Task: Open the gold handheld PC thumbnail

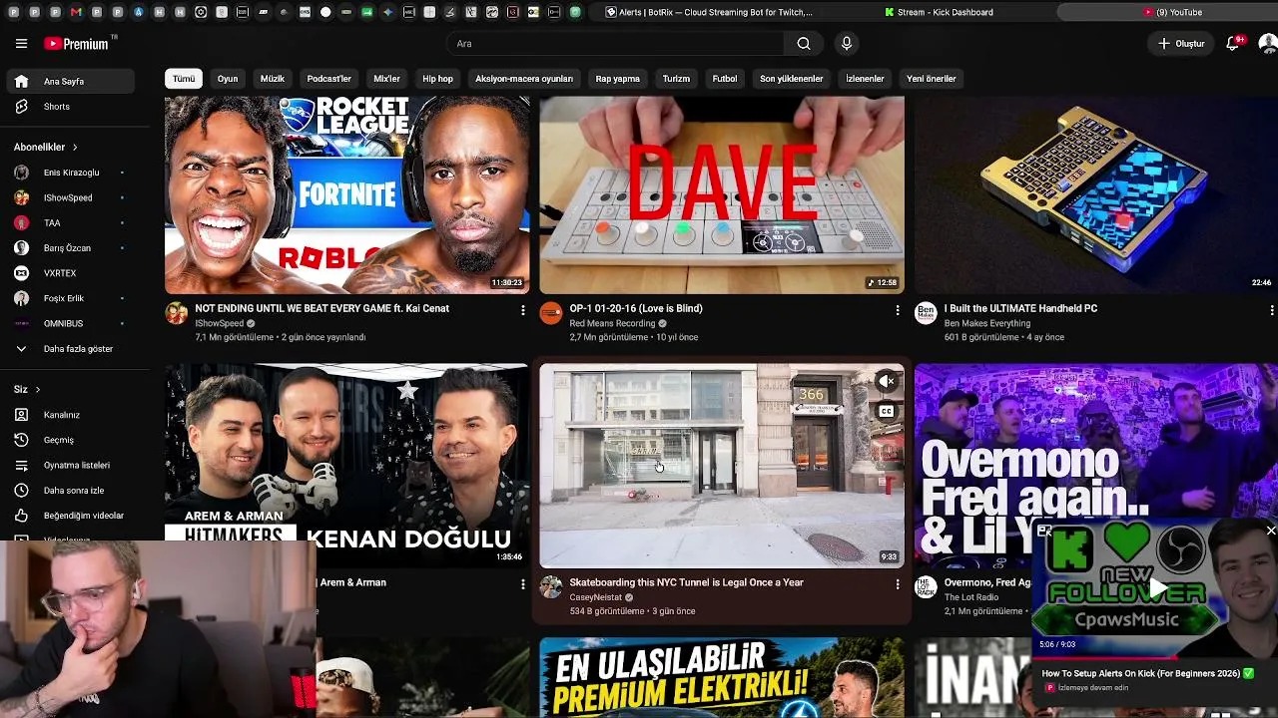Action: (1096, 194)
